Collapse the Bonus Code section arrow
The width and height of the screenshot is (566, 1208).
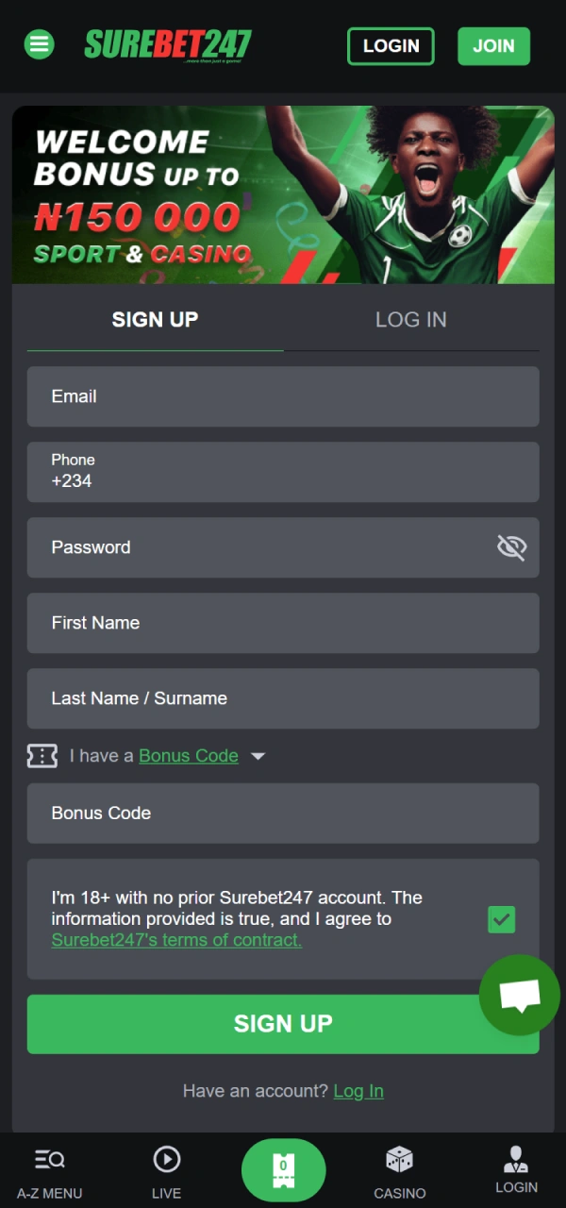(x=258, y=755)
